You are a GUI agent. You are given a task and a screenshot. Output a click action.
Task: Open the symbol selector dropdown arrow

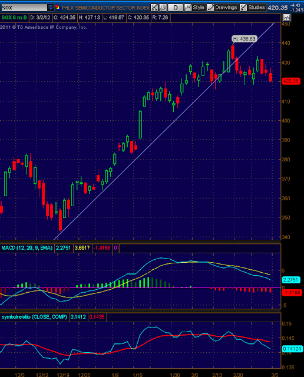tap(51, 8)
